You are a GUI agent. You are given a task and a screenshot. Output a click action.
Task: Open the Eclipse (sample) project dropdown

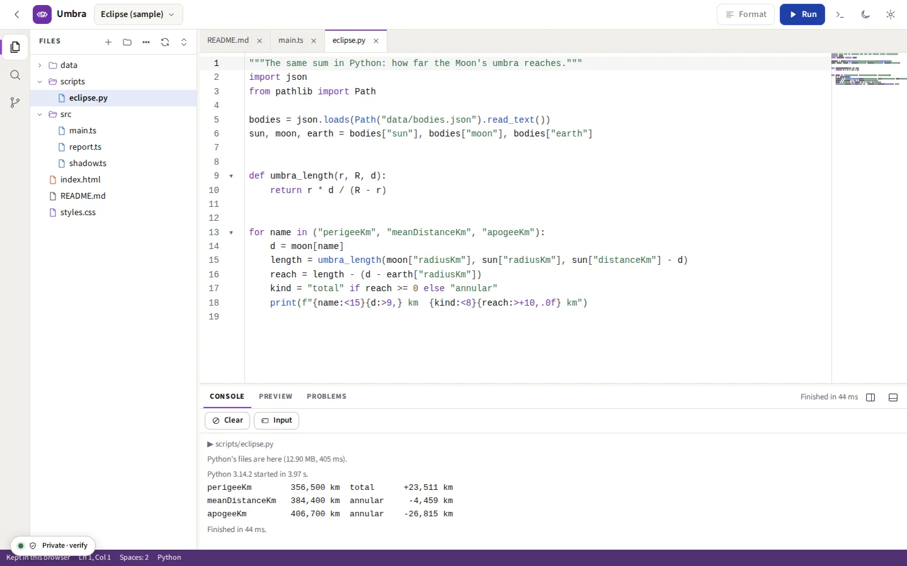pyautogui.click(x=139, y=14)
